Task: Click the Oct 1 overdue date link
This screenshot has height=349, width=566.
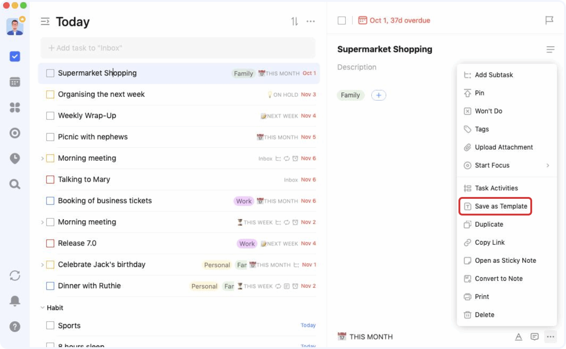Action: [400, 20]
